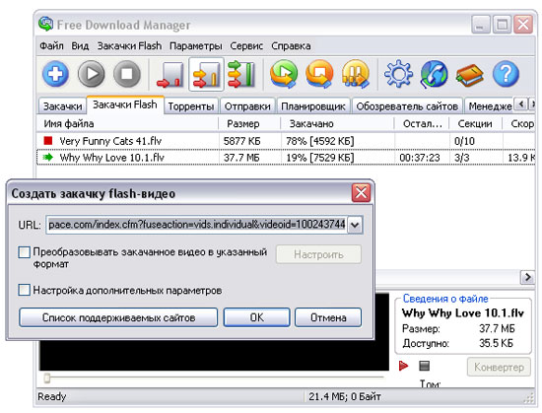The width and height of the screenshot is (542, 413).
Task: Check additional parameters settings option
Action: (x=24, y=290)
